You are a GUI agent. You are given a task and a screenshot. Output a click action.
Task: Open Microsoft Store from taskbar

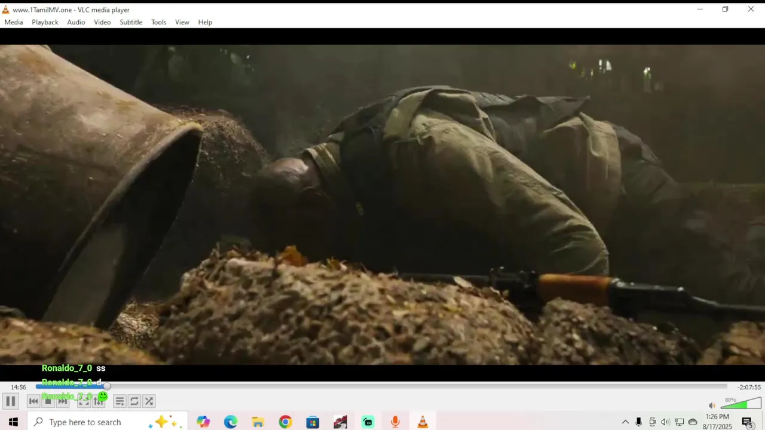(x=313, y=422)
